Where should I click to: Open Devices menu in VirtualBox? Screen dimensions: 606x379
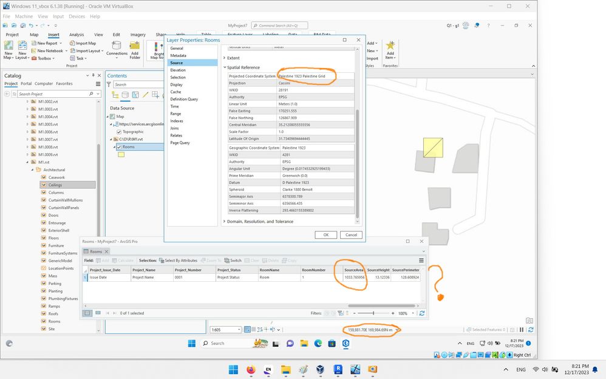[x=77, y=16]
